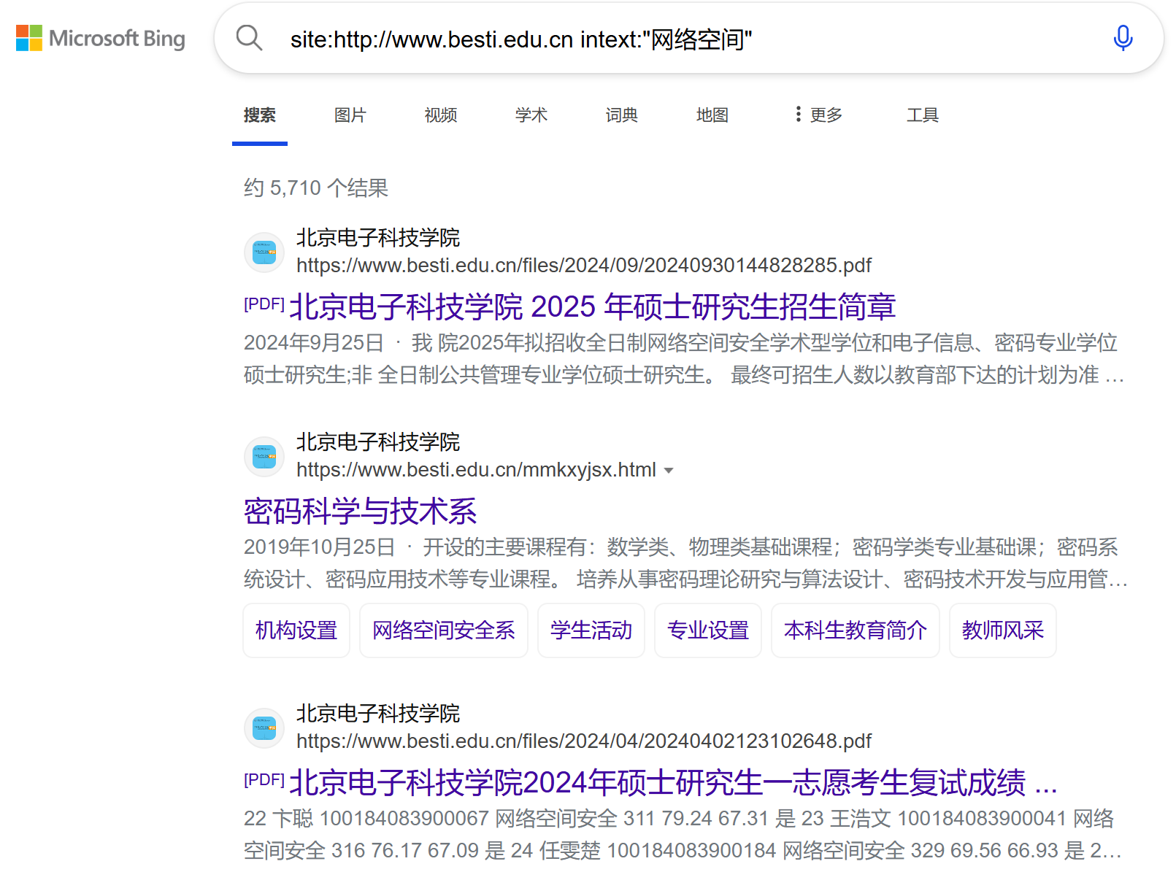
Task: Open the 学术 tab
Action: click(x=531, y=115)
